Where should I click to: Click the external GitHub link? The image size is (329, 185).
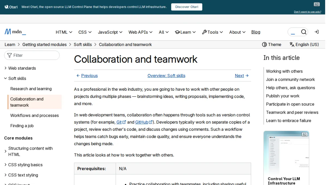pos(144,122)
